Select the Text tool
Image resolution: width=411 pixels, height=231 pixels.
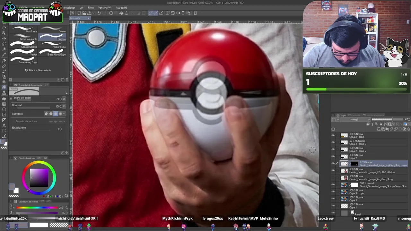[x=4, y=125]
